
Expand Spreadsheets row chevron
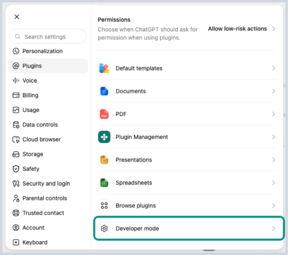tap(273, 183)
